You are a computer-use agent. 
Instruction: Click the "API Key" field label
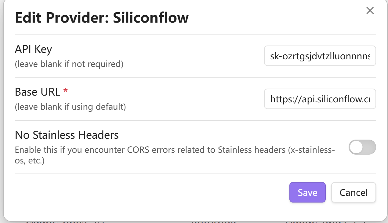point(34,49)
